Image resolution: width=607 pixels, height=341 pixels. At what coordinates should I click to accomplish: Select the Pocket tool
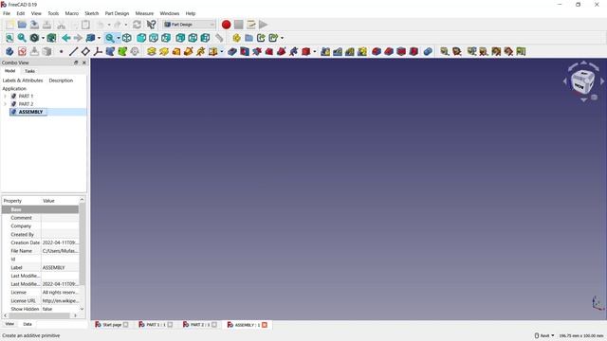(x=232, y=51)
